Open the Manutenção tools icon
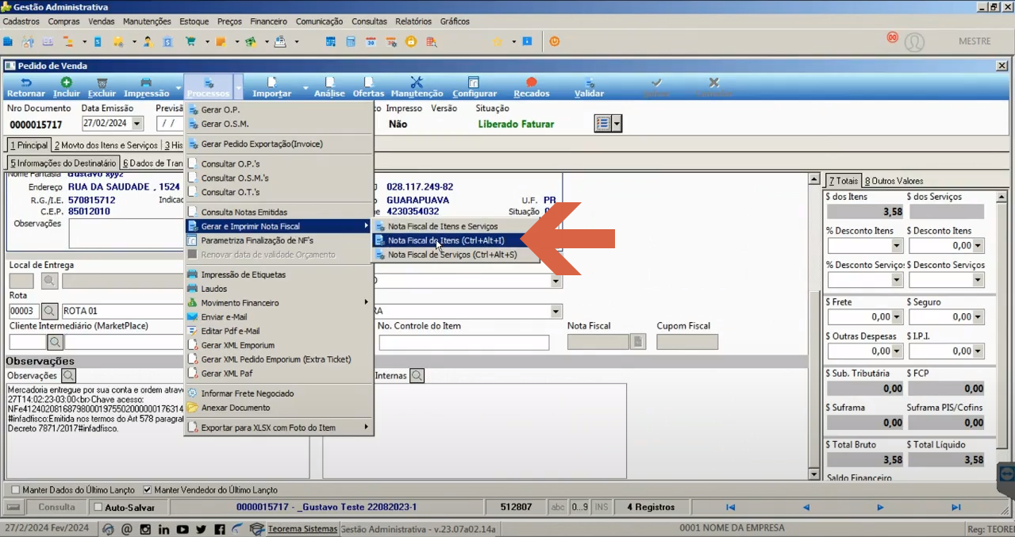 tap(417, 82)
